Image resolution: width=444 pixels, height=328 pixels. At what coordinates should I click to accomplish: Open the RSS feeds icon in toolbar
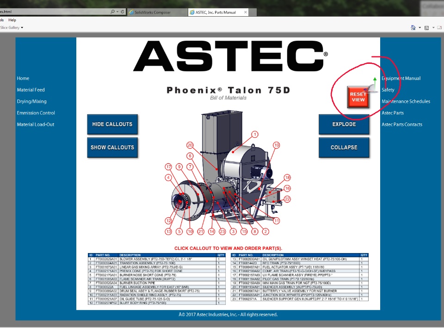pos(426,28)
